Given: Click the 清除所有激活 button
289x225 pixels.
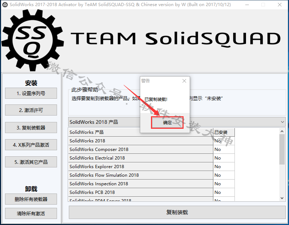Looking at the screenshot, I should tap(31, 214).
